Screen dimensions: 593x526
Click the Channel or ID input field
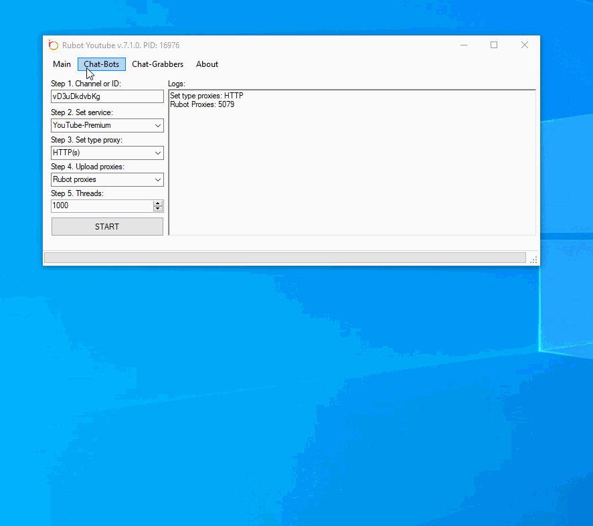(x=107, y=96)
